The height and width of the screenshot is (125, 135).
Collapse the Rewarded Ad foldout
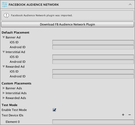tap(4, 67)
